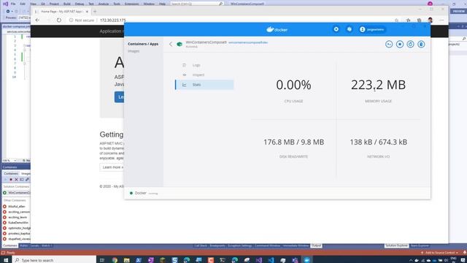Click attach/prune icon in VS Containers toolbar

click(x=27, y=180)
